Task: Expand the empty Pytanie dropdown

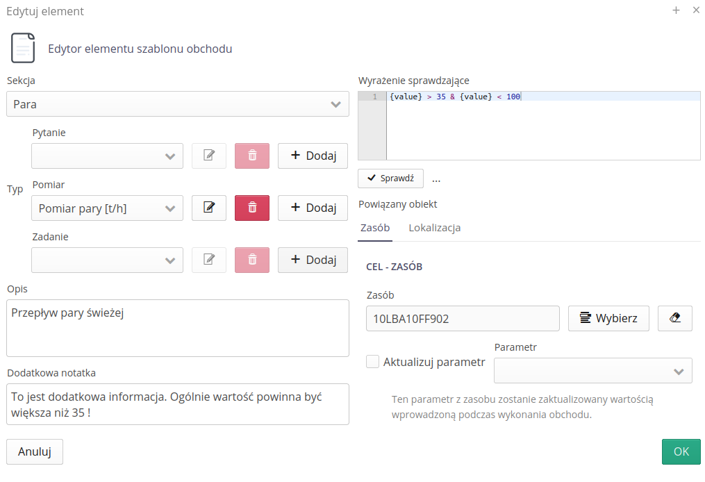Action: click(107, 156)
